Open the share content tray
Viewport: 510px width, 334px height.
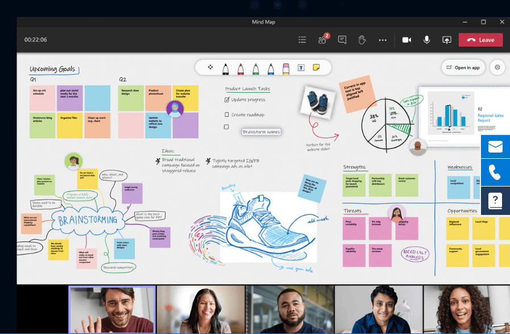click(x=447, y=40)
